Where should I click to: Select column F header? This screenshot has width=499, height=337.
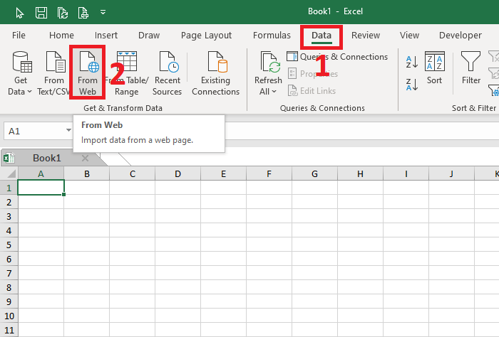click(269, 174)
